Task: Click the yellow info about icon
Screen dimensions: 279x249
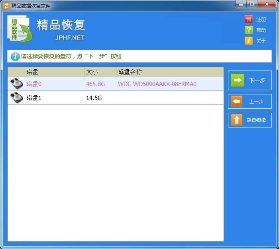Action: 249,41
